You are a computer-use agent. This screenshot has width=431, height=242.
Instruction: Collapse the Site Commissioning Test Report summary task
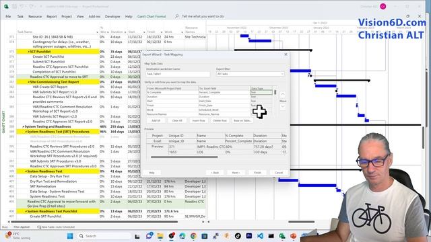pyautogui.click(x=28, y=82)
